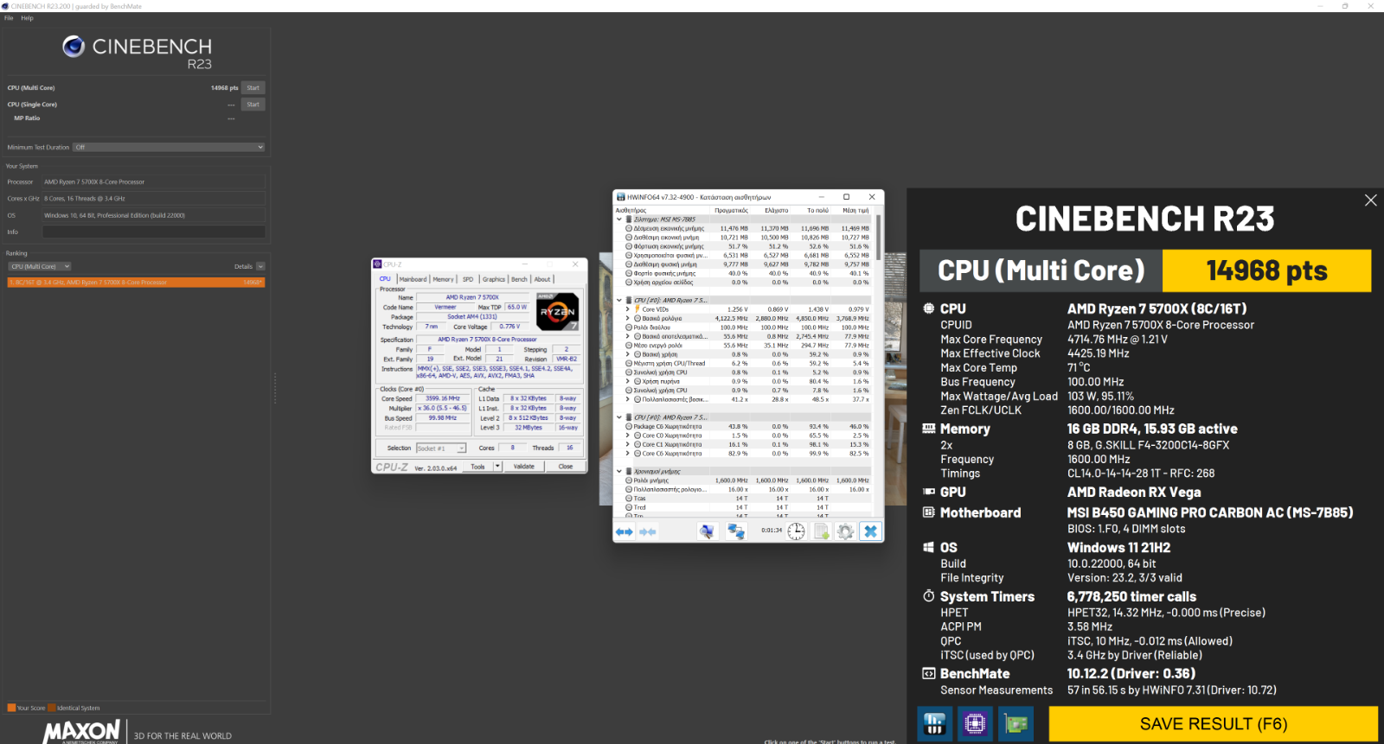1384x744 pixels.
Task: Switch to Graphics tab in CPU-Z
Action: 494,279
